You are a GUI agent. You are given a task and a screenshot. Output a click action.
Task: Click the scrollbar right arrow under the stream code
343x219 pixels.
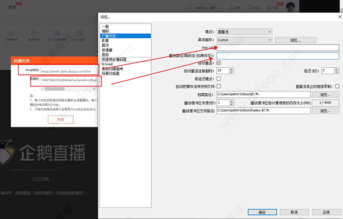point(94,89)
